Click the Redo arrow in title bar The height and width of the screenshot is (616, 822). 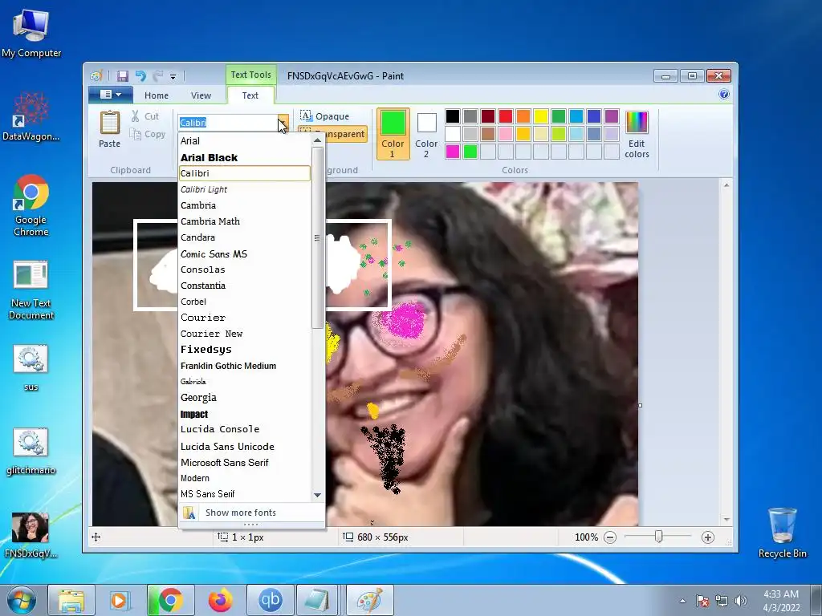[158, 76]
